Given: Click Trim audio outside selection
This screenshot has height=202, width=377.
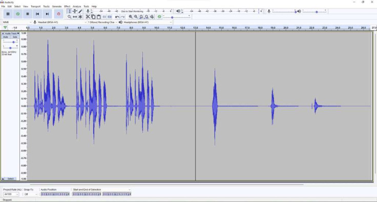Looking at the screenshot, I should [104, 17].
